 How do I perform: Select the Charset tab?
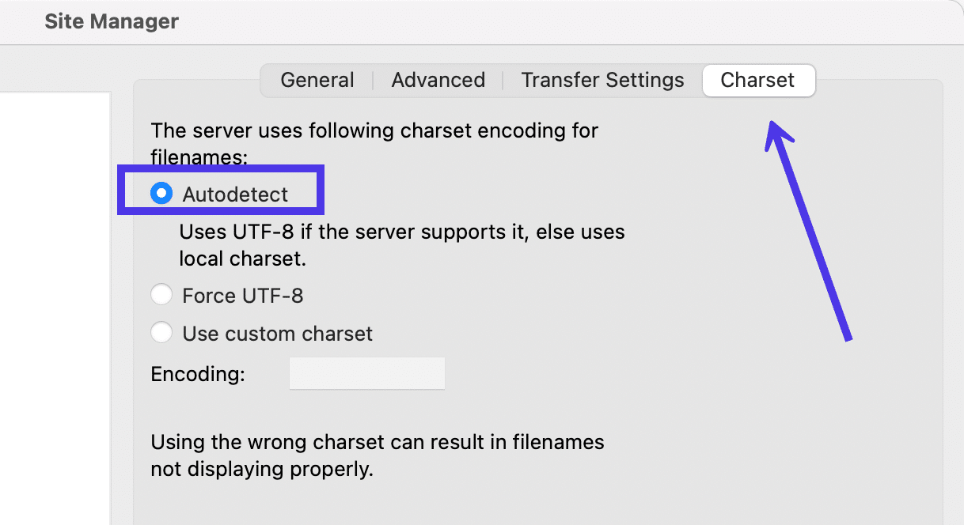pyautogui.click(x=757, y=80)
